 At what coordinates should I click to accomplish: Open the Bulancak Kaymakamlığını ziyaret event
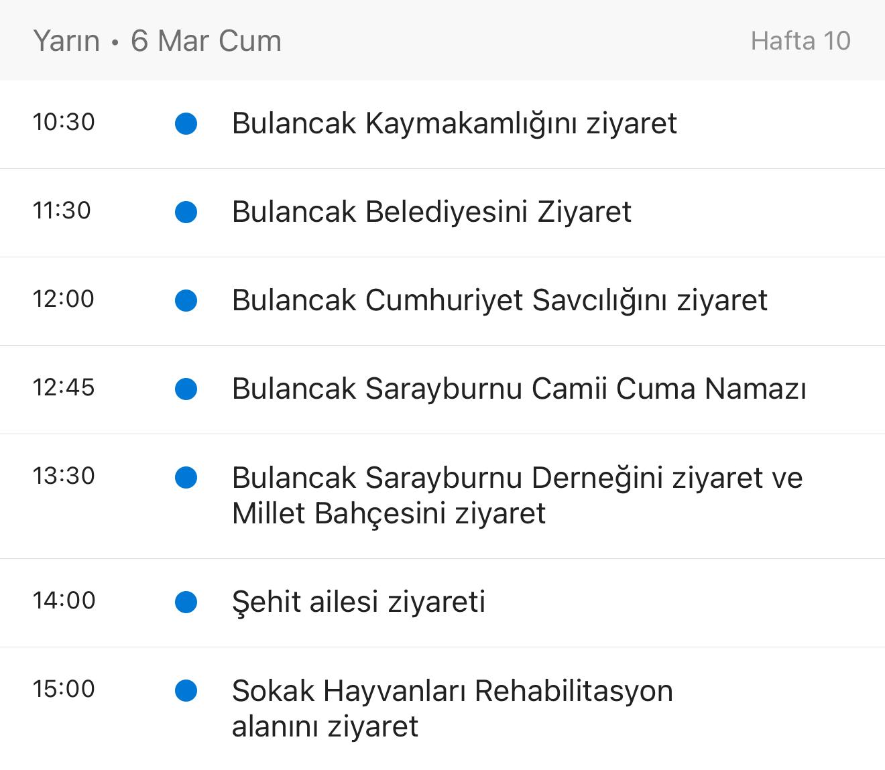(454, 123)
